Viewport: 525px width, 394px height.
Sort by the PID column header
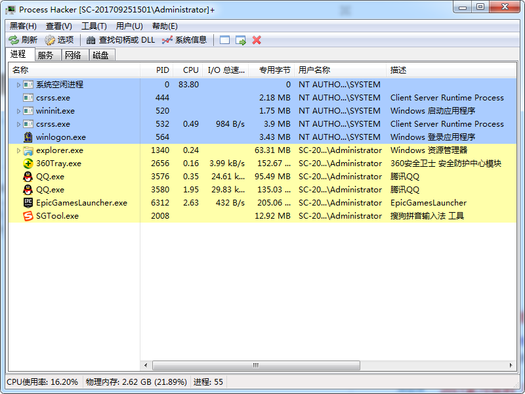(162, 70)
